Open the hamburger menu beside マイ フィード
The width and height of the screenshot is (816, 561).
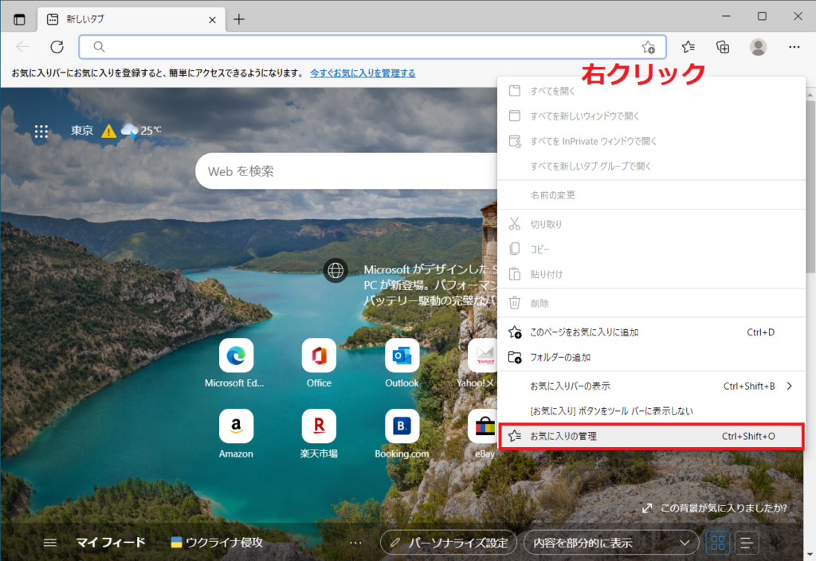(x=50, y=543)
